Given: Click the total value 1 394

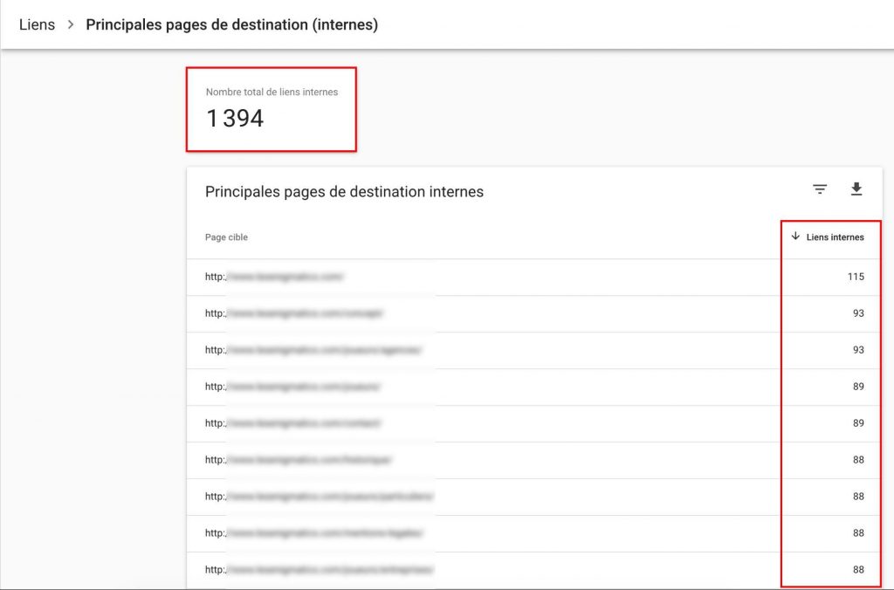Looking at the screenshot, I should (x=235, y=119).
